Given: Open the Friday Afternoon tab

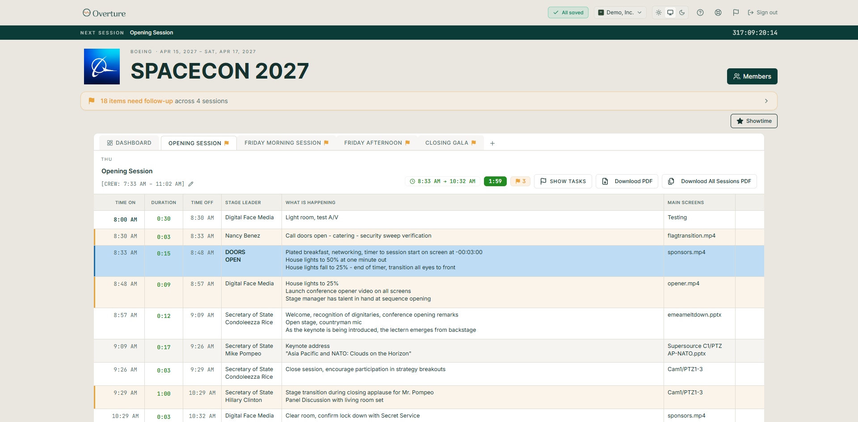Looking at the screenshot, I should coord(377,143).
